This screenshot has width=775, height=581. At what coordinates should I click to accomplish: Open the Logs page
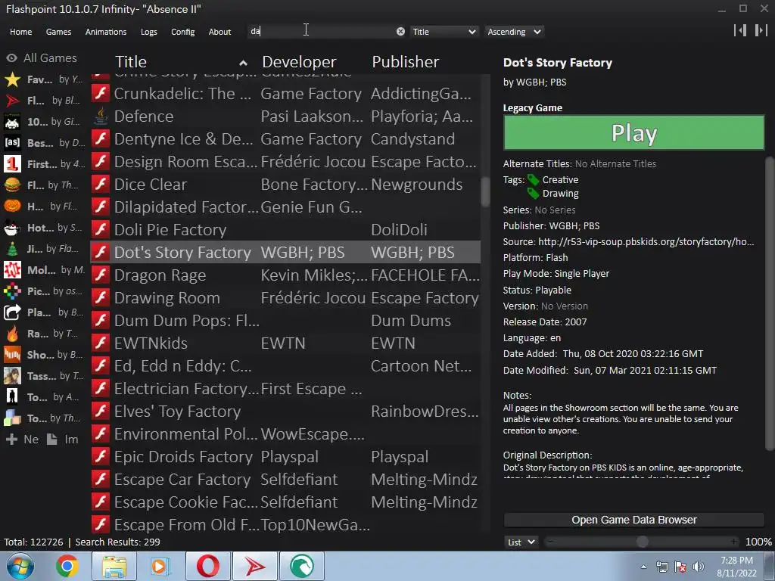click(x=149, y=32)
